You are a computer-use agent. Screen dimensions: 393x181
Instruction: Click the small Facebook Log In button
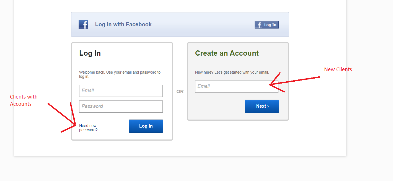[x=267, y=25]
